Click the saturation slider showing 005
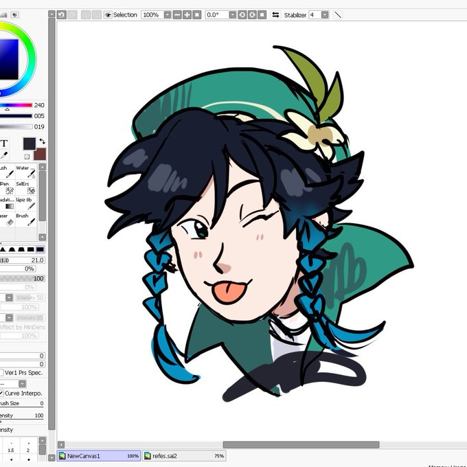The image size is (467, 467). [x=16, y=116]
